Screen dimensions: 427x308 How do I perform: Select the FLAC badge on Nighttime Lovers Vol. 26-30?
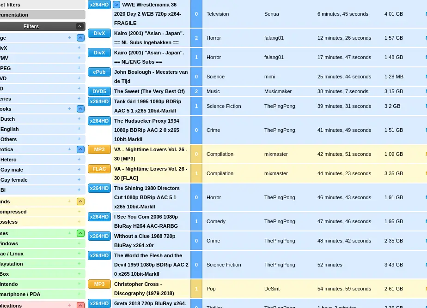[99, 169]
